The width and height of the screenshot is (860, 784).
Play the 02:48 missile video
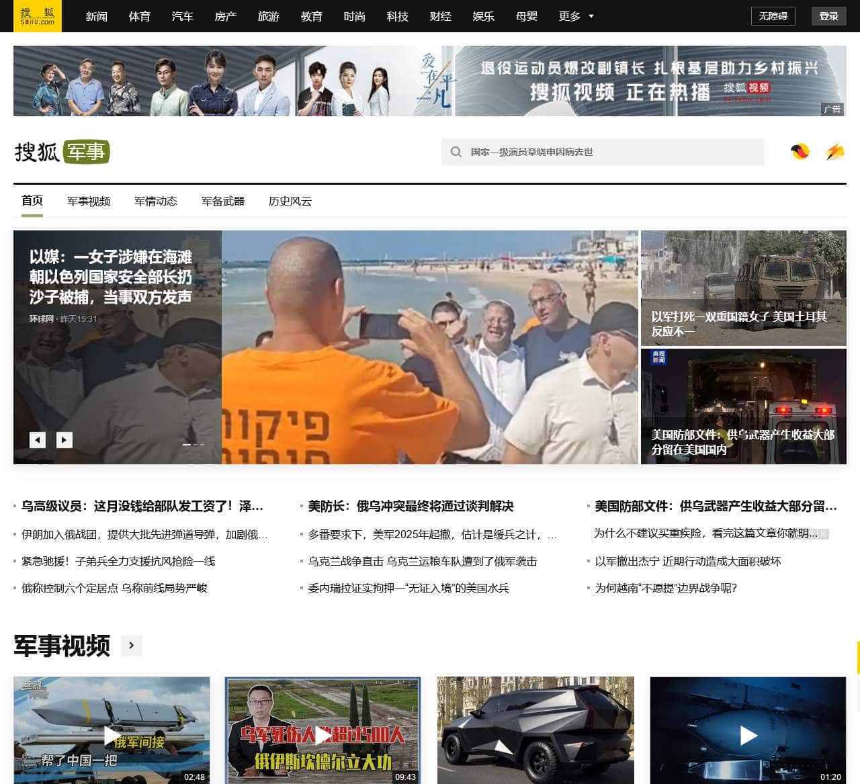coord(112,730)
